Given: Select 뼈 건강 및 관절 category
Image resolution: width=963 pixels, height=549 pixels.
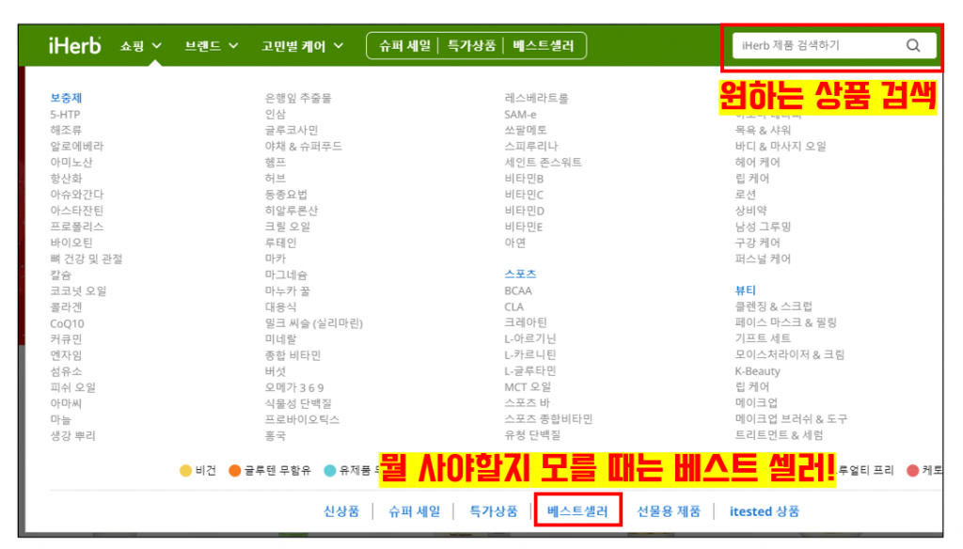Looking at the screenshot, I should 86,259.
